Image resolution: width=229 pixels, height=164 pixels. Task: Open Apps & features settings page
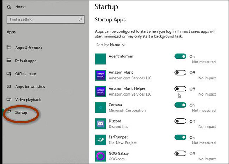[28, 48]
